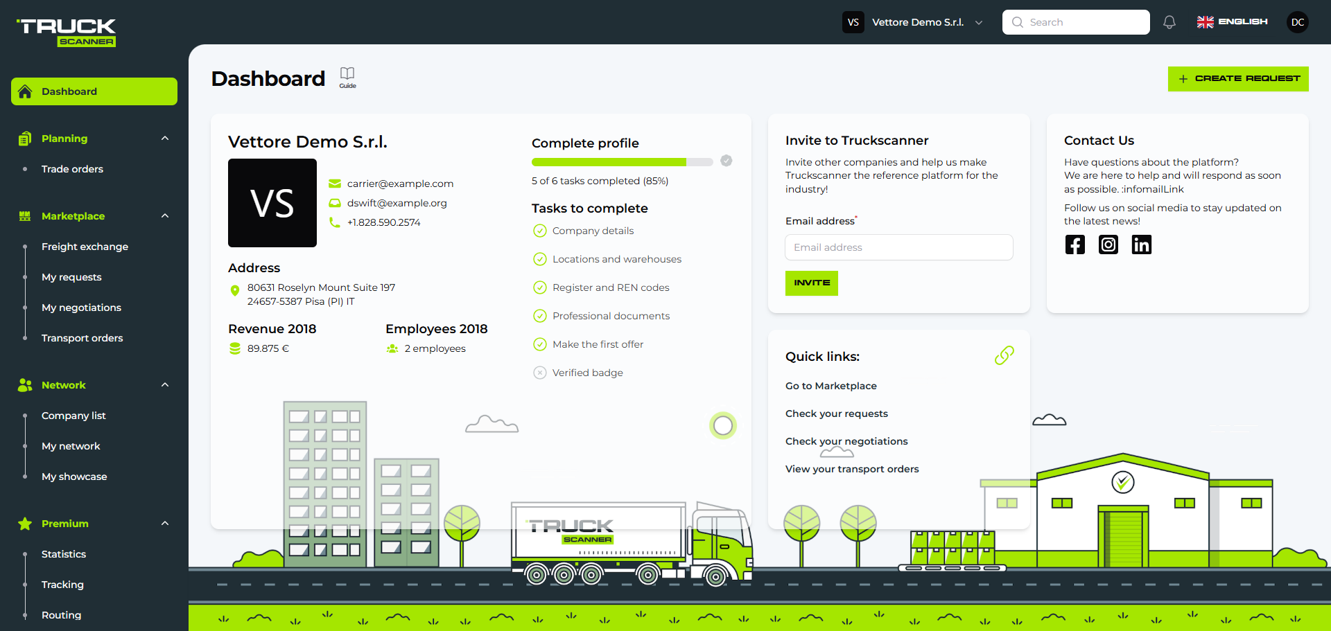Image resolution: width=1331 pixels, height=631 pixels.
Task: Collapse the Premium sidebar section
Action: [165, 524]
